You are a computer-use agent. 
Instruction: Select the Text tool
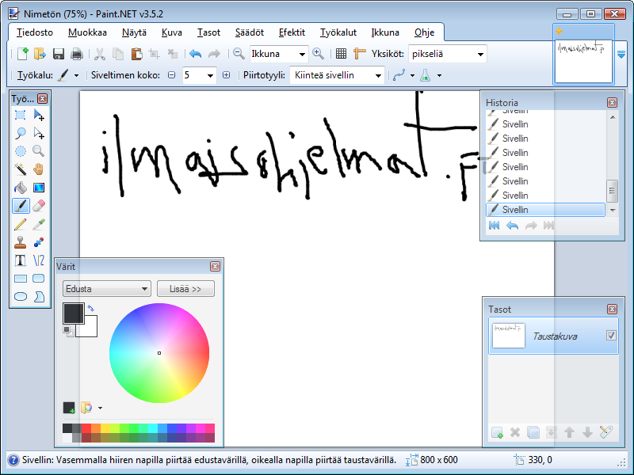[x=21, y=260]
